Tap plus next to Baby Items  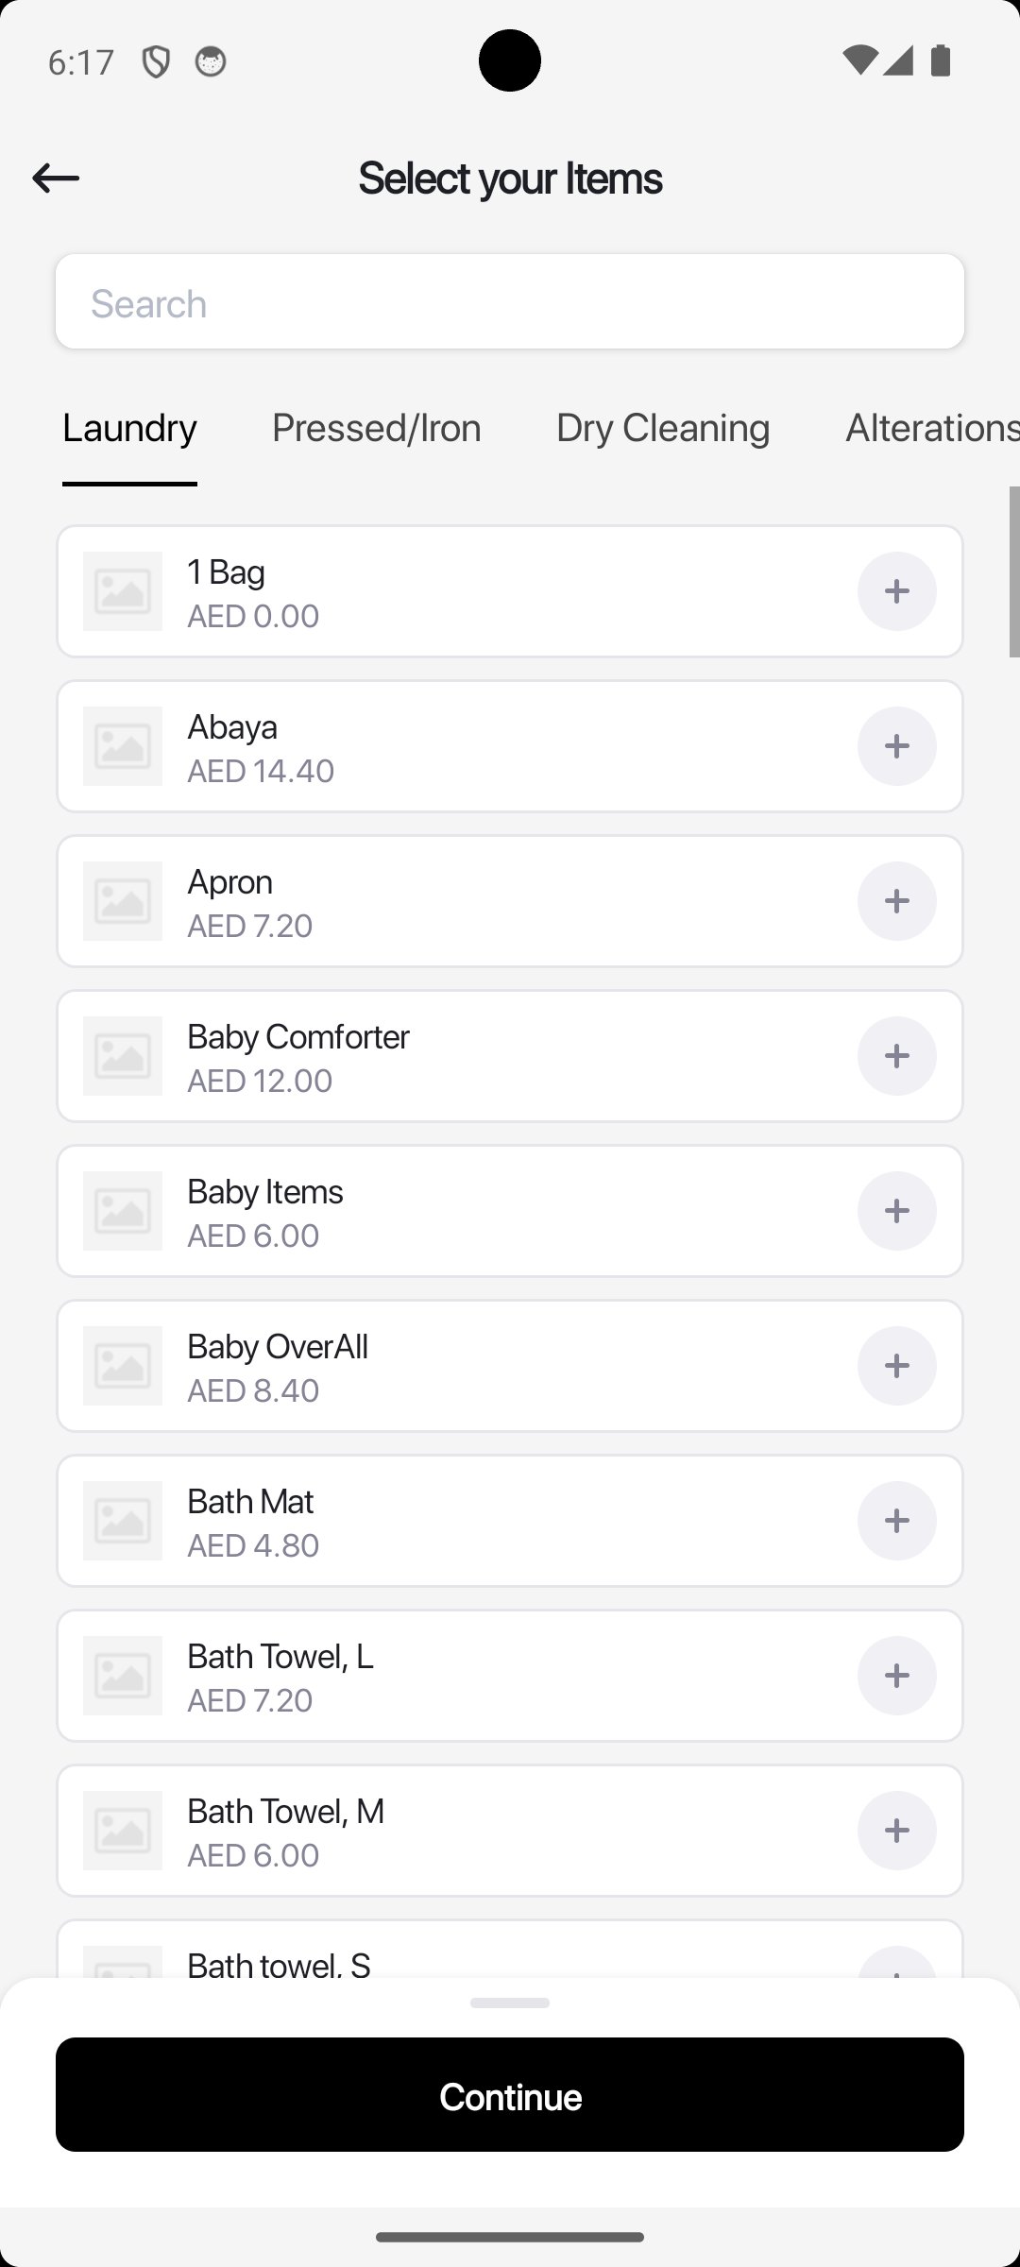[x=896, y=1211]
